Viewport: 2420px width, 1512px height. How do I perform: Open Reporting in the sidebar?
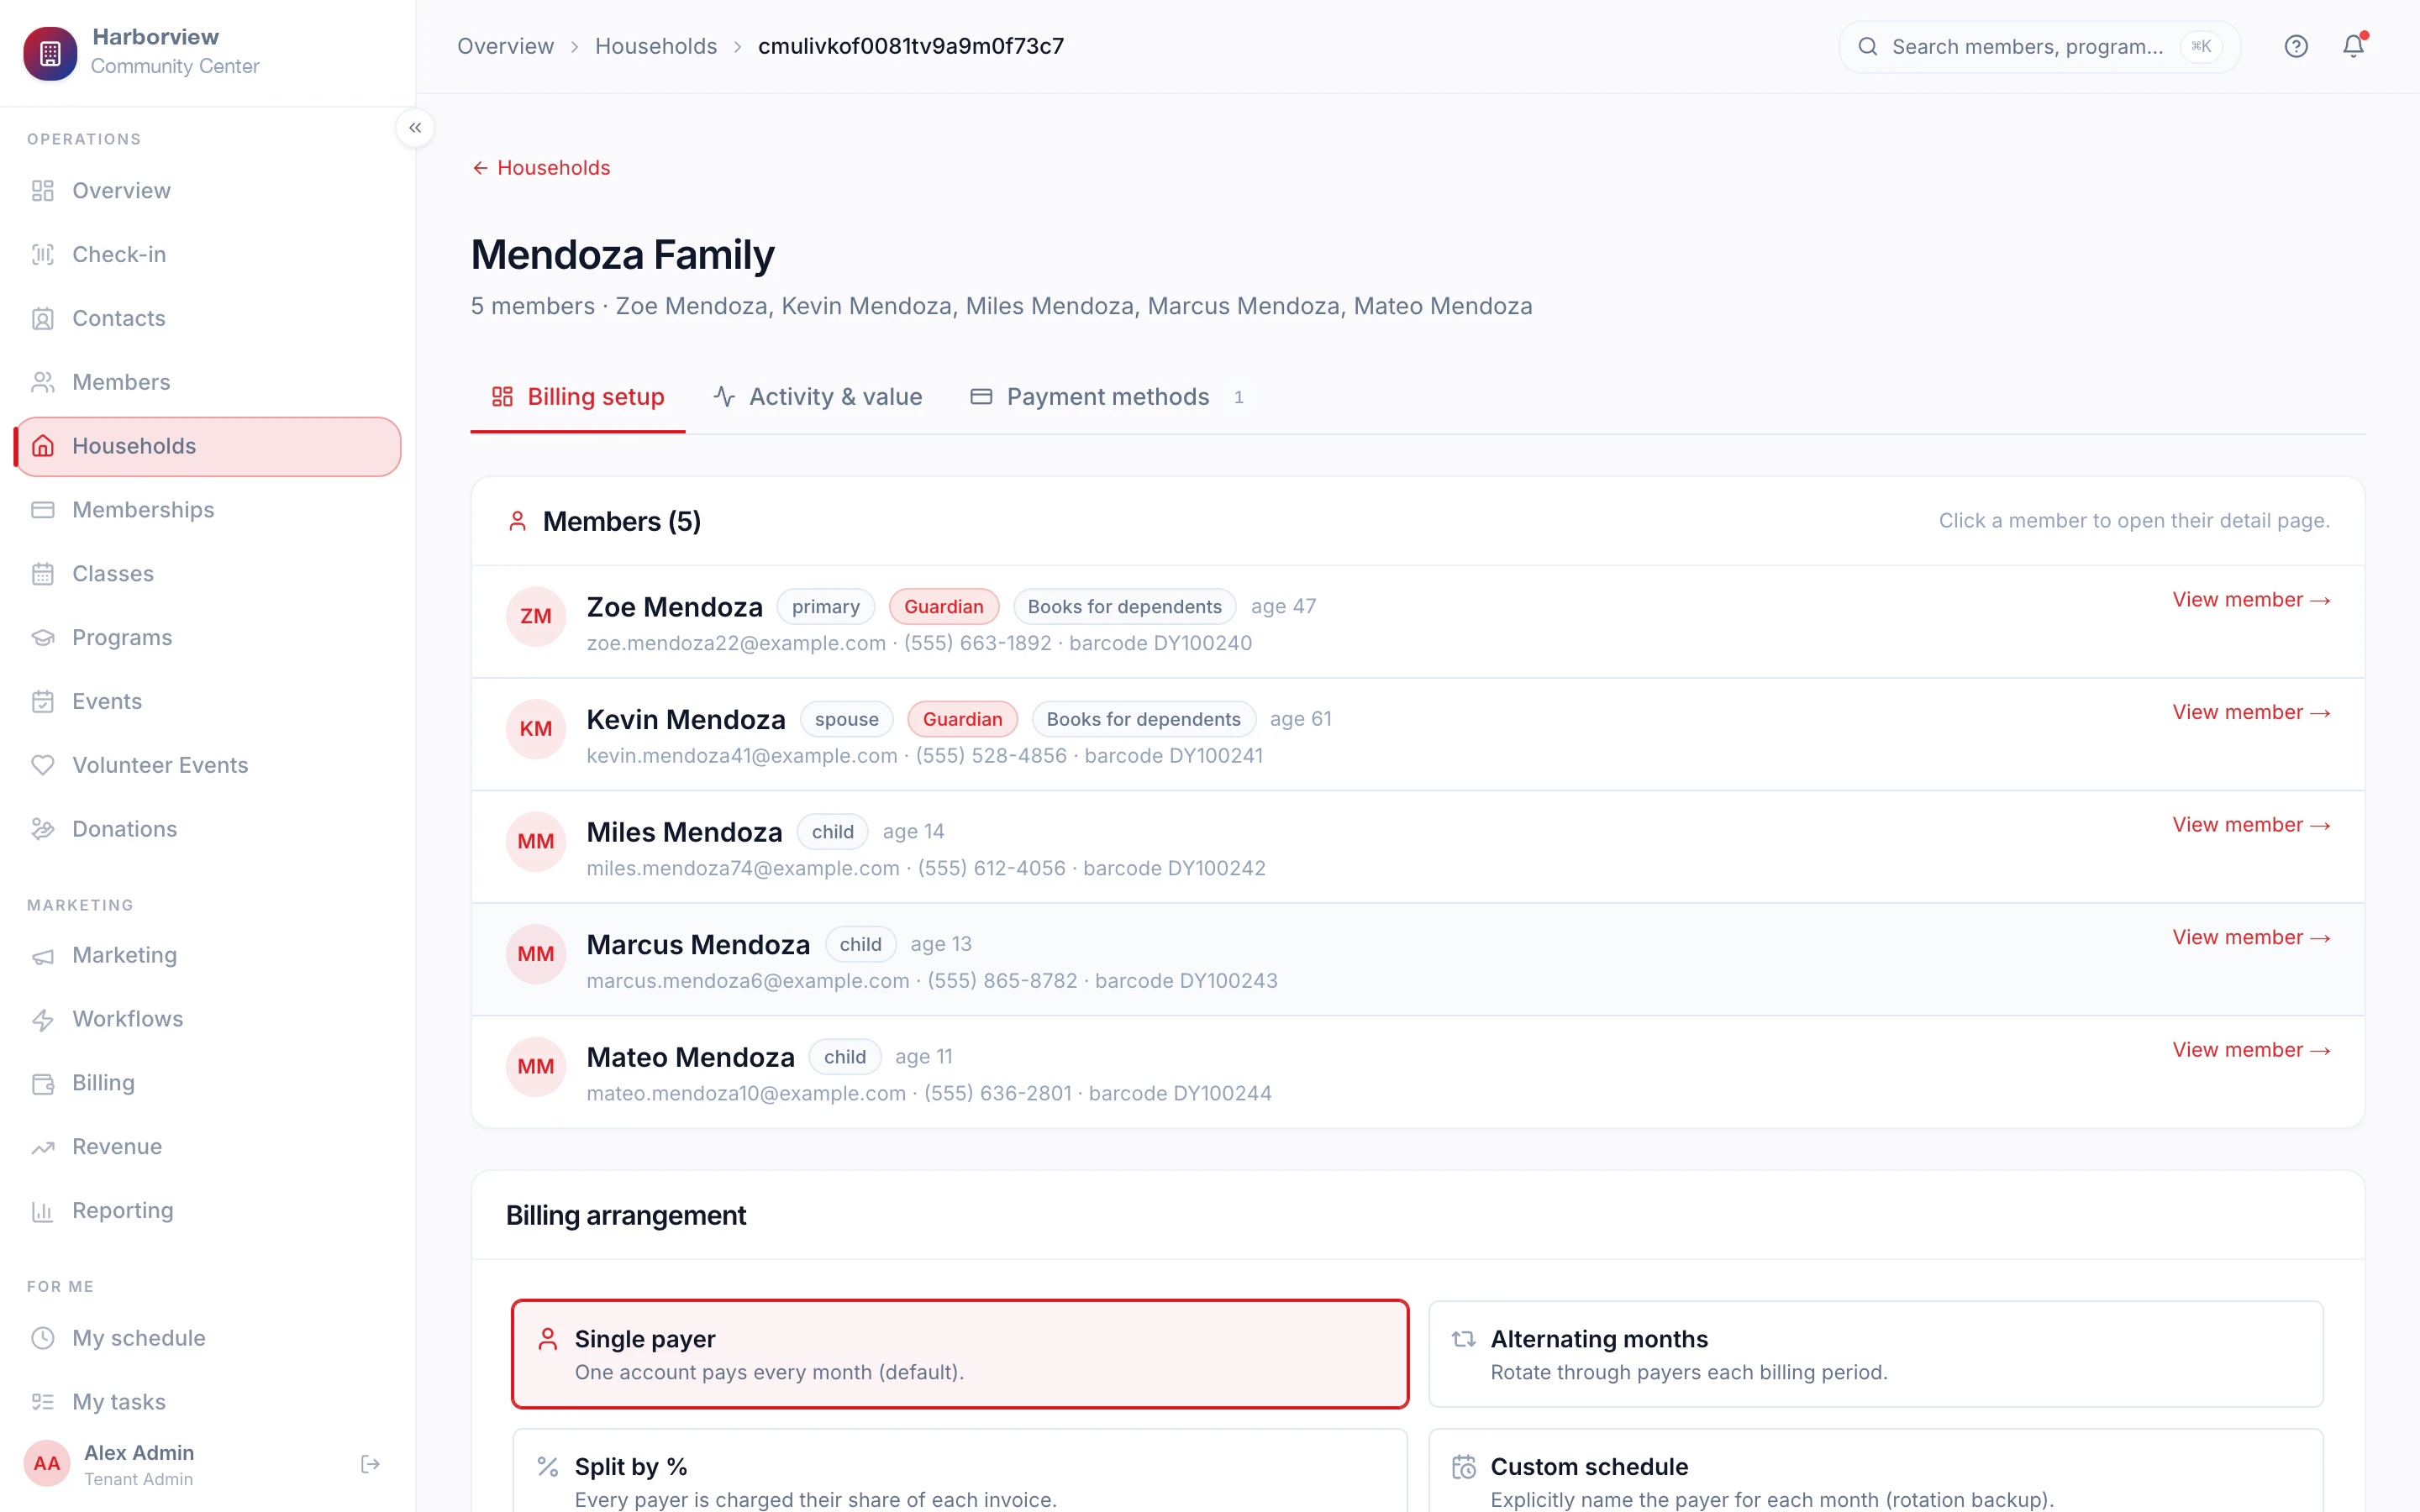click(x=208, y=1211)
